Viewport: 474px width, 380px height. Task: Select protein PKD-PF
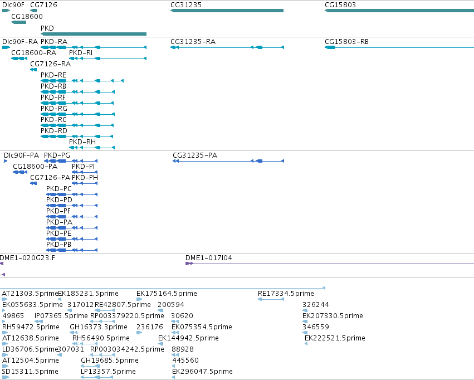click(72, 217)
